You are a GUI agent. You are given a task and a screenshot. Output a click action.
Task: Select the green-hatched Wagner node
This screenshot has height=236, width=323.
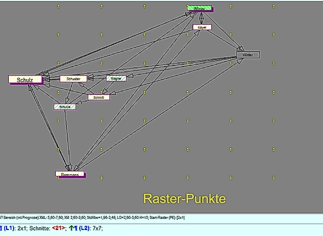pyautogui.click(x=116, y=78)
